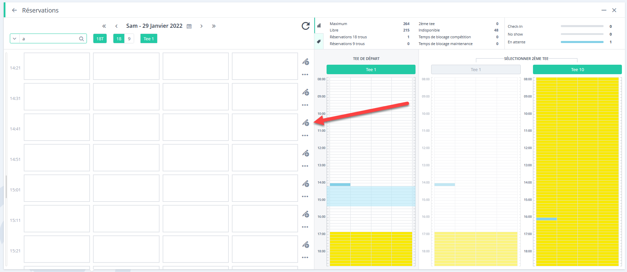The width and height of the screenshot is (627, 272).
Task: Select the 9 holes toggle
Action: [x=129, y=39]
